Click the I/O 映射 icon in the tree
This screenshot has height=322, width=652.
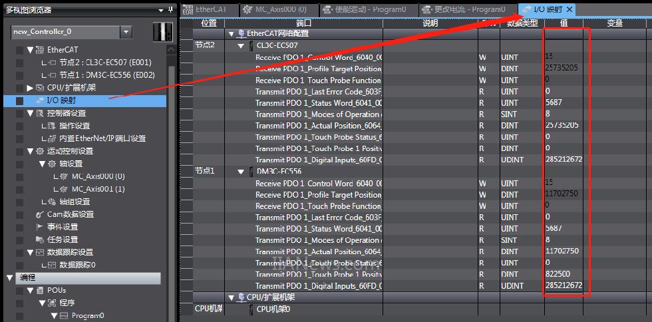(39, 100)
